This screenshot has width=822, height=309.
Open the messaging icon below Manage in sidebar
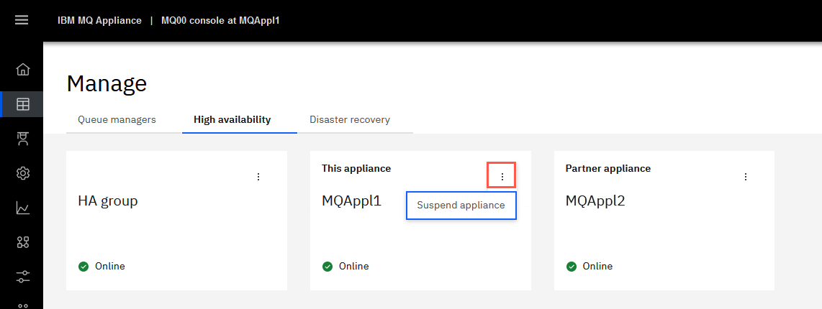[22, 139]
